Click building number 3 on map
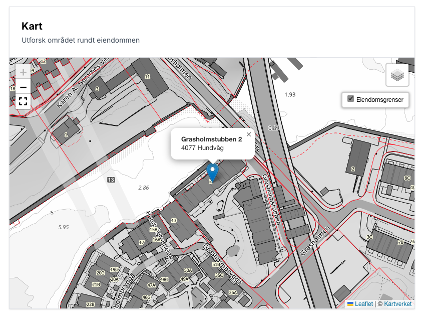This screenshot has height=315, width=428. coord(97,89)
